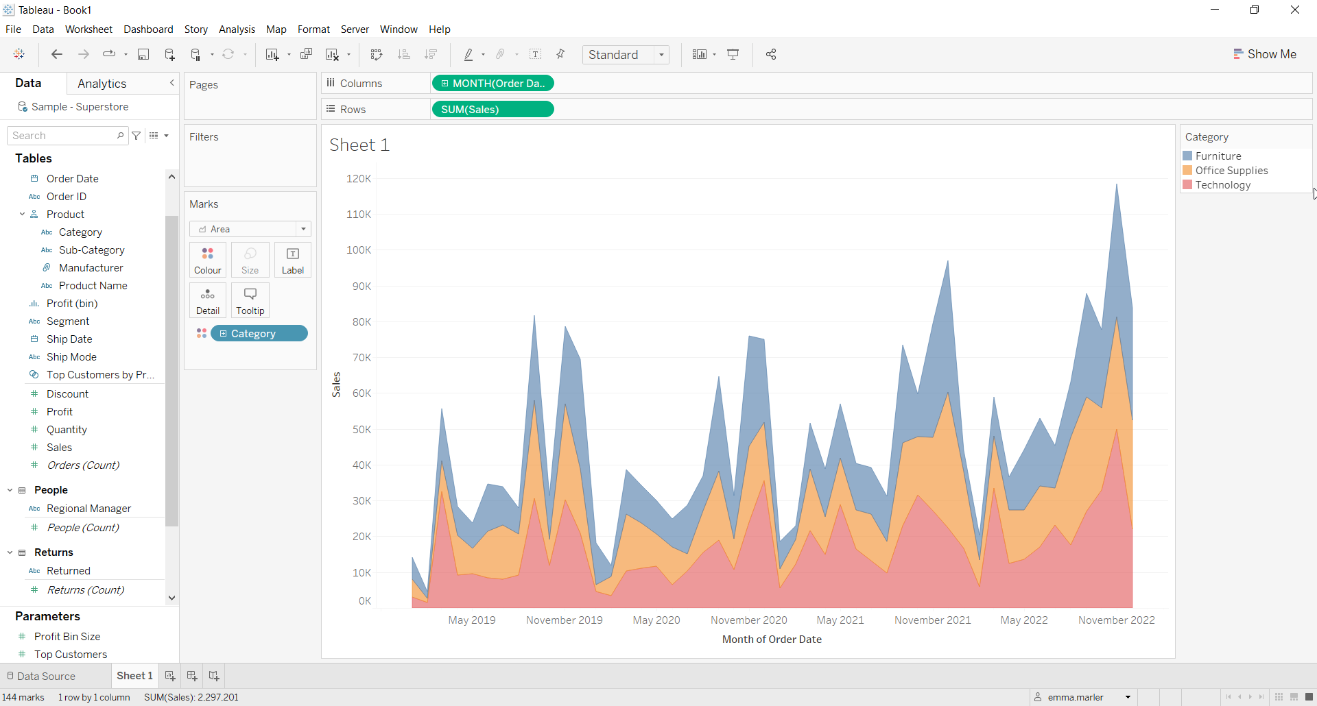Click the Size button on the Marks card
The width and height of the screenshot is (1317, 706).
click(250, 260)
